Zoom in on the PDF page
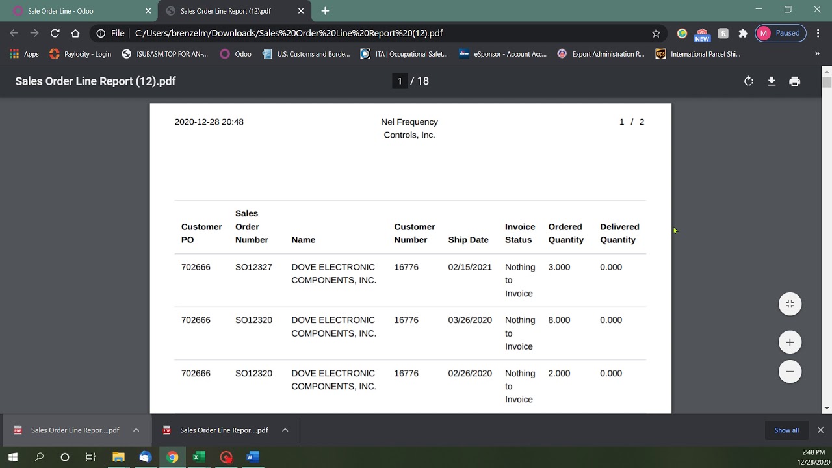This screenshot has height=468, width=832. [790, 343]
